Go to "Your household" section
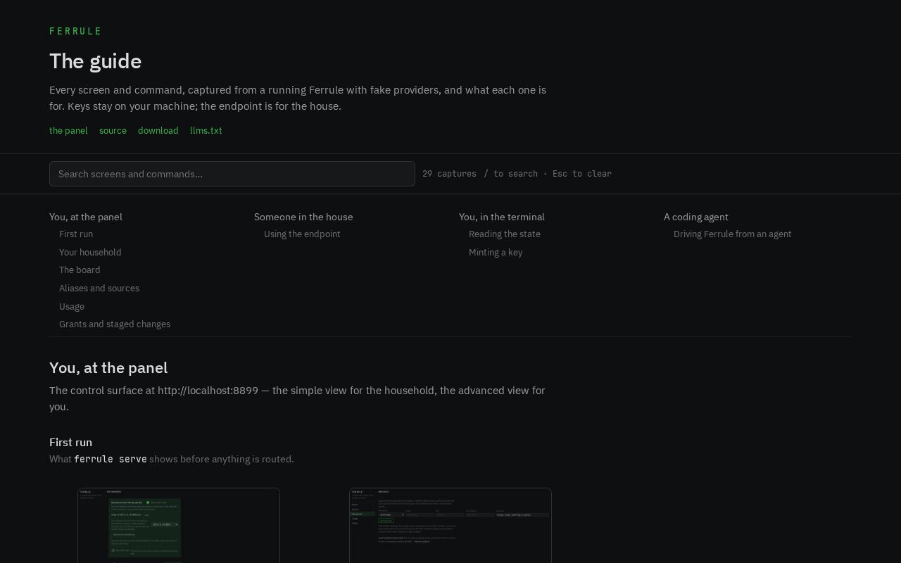 (90, 252)
